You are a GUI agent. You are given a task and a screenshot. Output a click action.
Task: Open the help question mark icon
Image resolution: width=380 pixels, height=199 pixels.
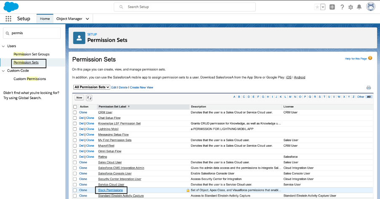[342, 7]
